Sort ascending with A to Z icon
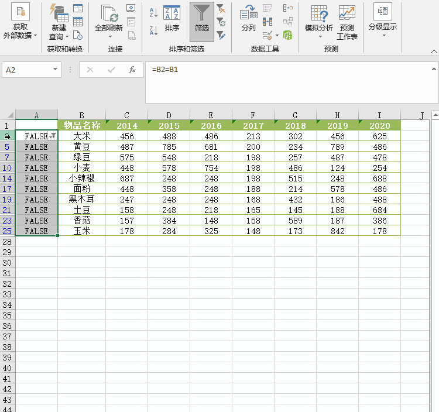Viewport: 439px width, 412px height. (153, 13)
